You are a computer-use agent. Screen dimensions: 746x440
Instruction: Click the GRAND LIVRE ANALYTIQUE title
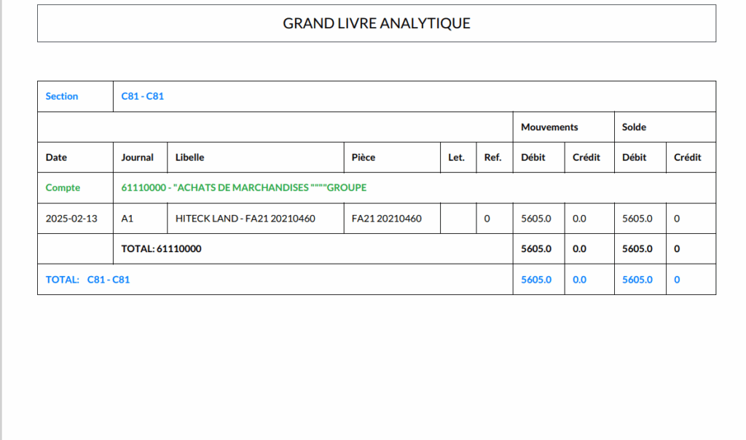pos(376,23)
